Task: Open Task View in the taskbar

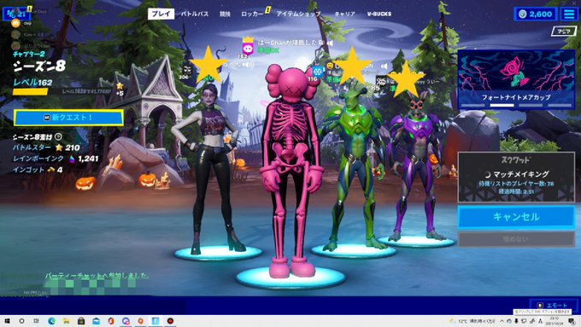Action: (x=36, y=321)
